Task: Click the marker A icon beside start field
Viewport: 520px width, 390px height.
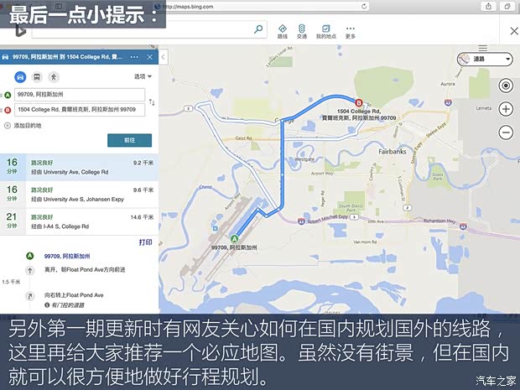Action: point(8,95)
